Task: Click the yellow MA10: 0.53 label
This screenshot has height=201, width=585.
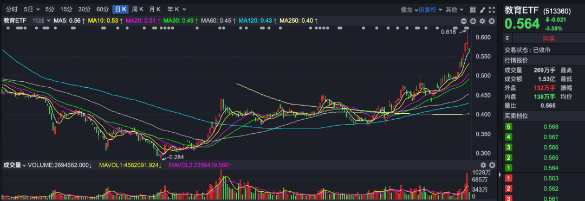Action: (x=106, y=21)
